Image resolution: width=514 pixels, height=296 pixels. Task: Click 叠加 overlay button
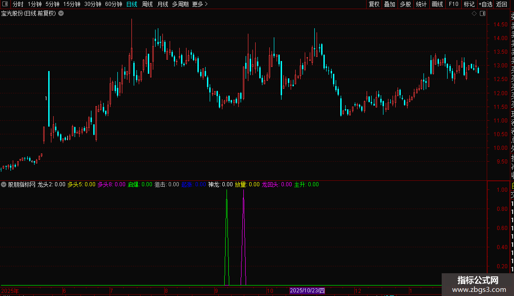[390, 4]
